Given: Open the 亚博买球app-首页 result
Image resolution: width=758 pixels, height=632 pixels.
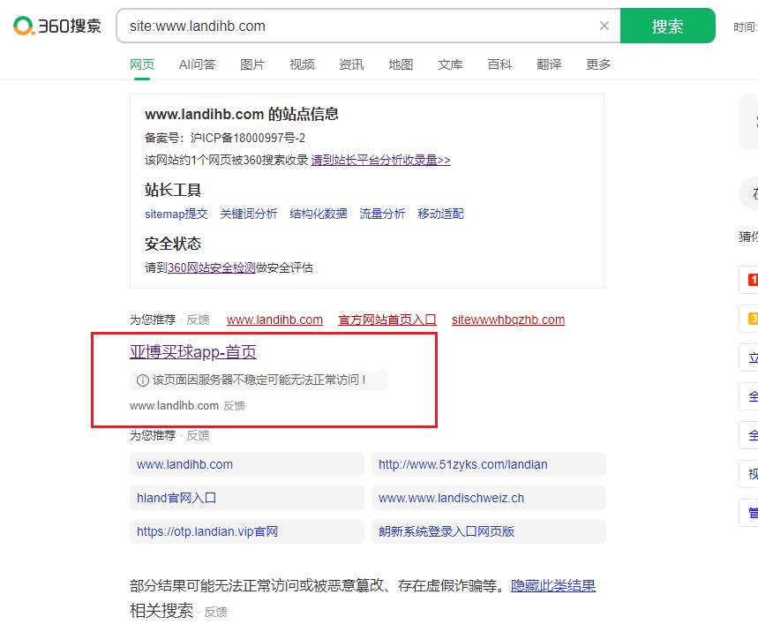Looking at the screenshot, I should 193,352.
